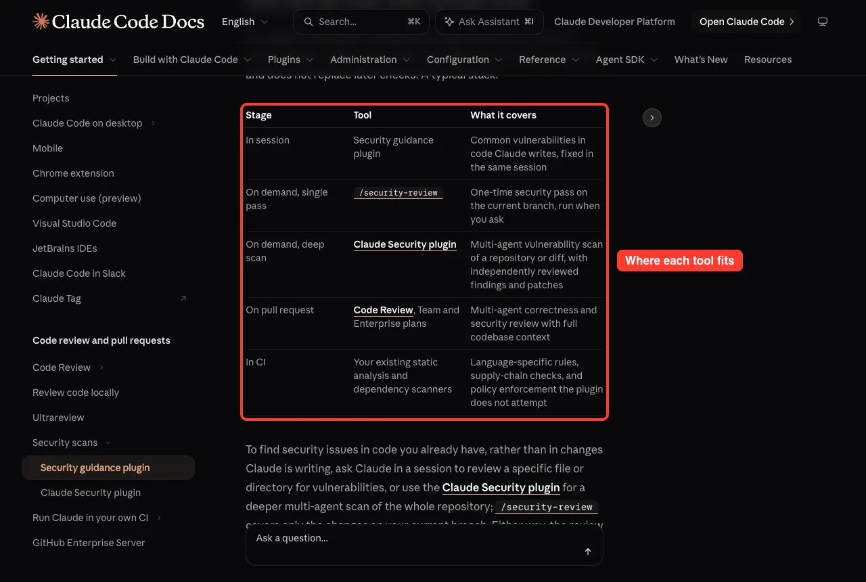
Task: Open the Build with Claude Code menu
Action: tap(192, 60)
